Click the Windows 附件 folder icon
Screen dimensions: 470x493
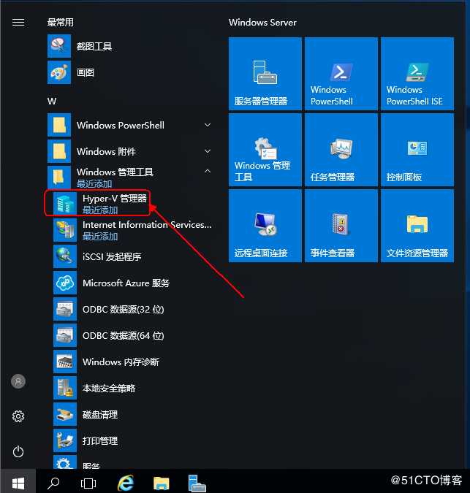[59, 151]
